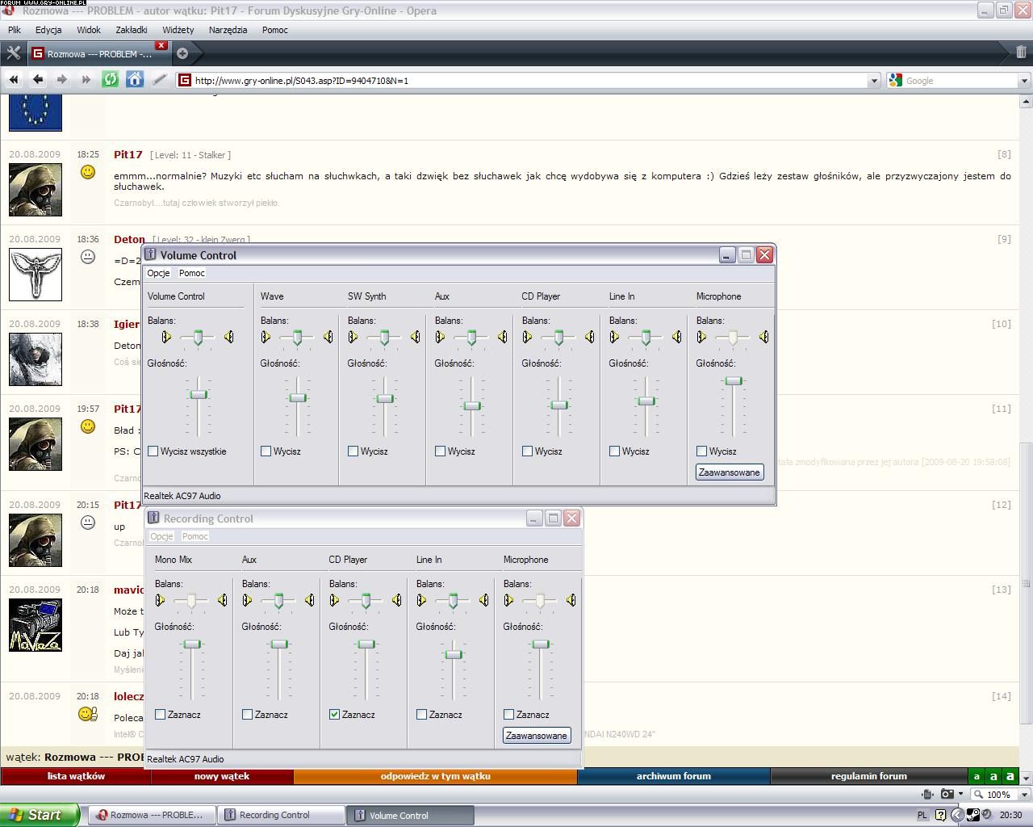Click Zaawansowane button under Microphone volume

coord(730,472)
